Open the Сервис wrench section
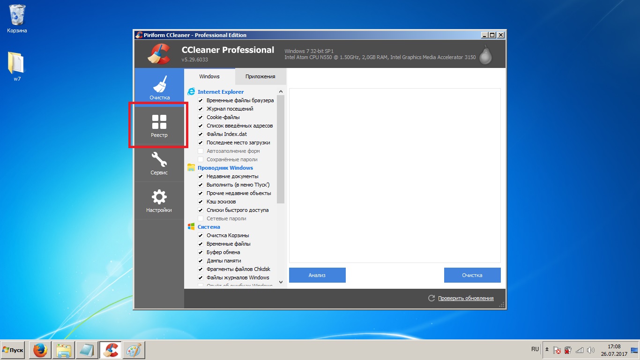This screenshot has width=640, height=360. click(159, 163)
